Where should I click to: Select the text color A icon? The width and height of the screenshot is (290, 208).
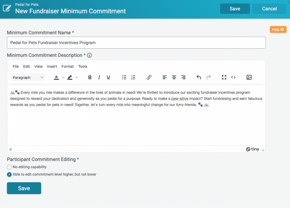coord(56,77)
